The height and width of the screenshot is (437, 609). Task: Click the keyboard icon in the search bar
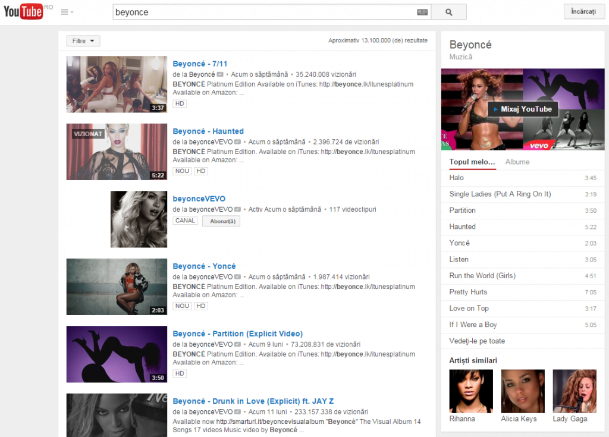pos(422,11)
